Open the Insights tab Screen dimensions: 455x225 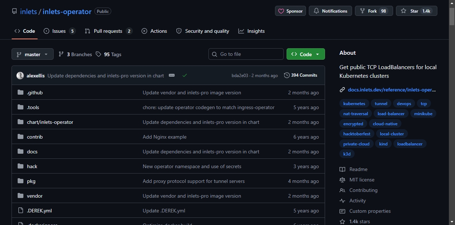[x=252, y=31]
